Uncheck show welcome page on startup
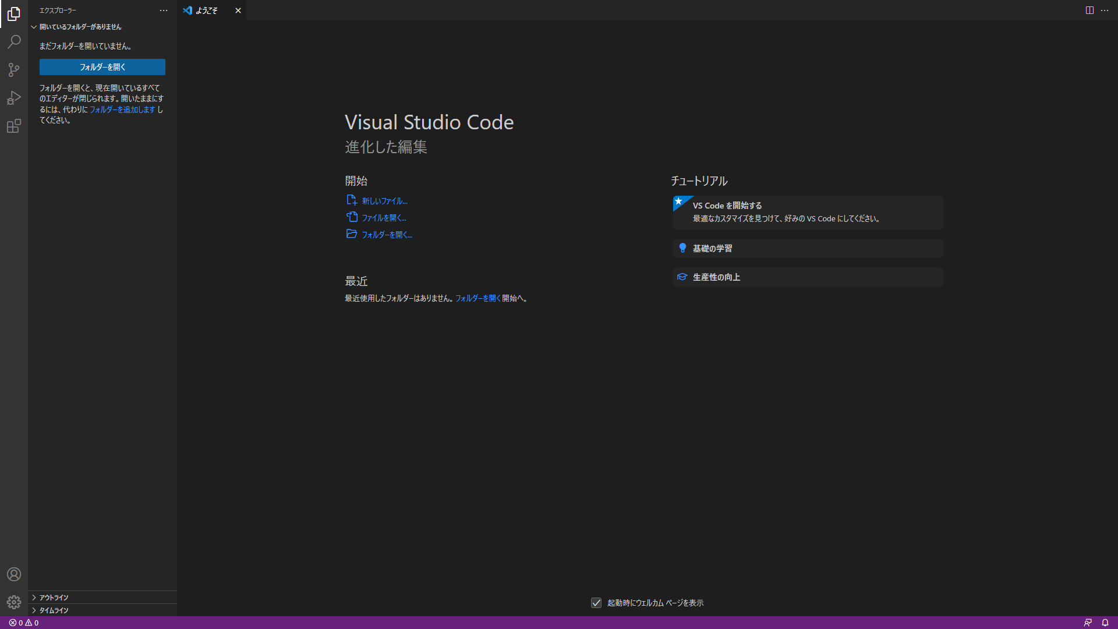Image resolution: width=1118 pixels, height=629 pixels. (x=596, y=603)
